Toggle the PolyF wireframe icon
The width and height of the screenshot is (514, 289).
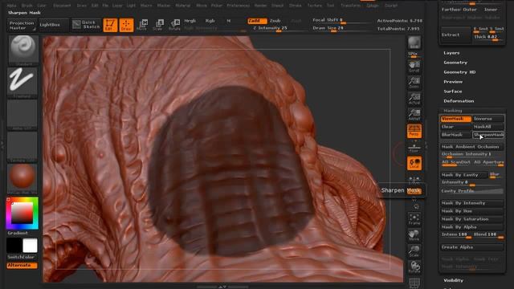[x=414, y=283]
